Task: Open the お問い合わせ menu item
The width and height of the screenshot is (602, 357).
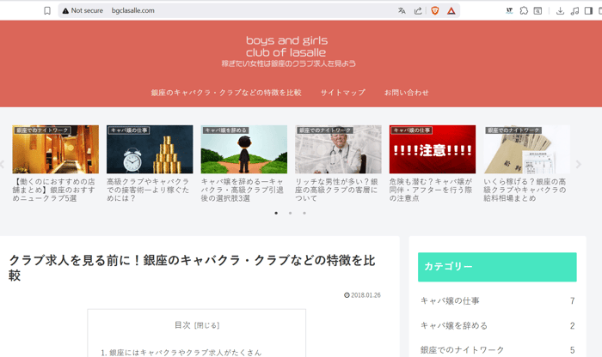Action: pyautogui.click(x=406, y=92)
